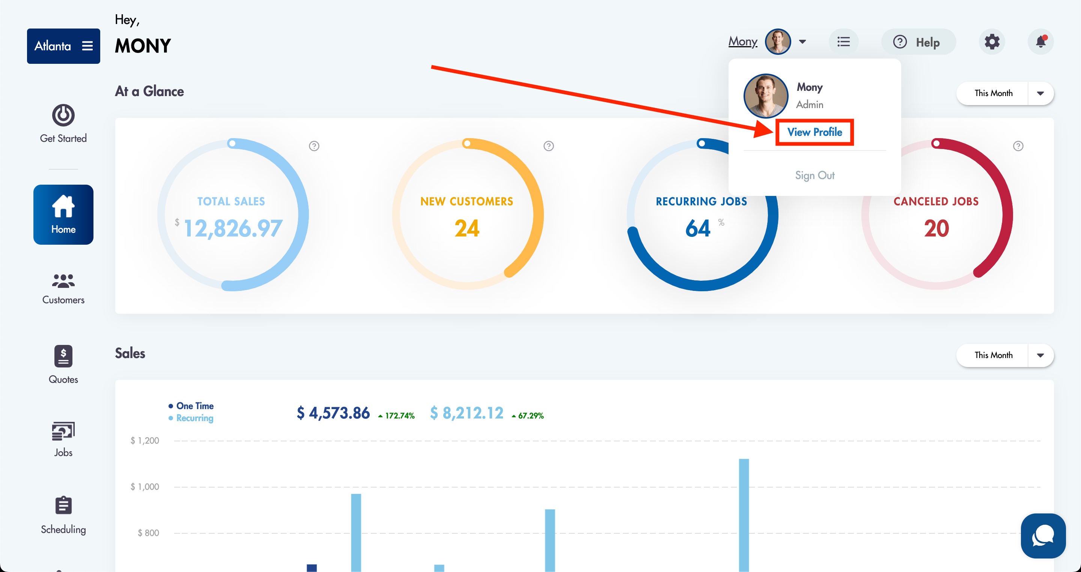
Task: Open the live chat bubble
Action: pyautogui.click(x=1043, y=536)
